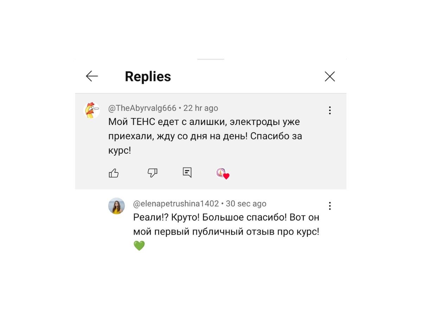Click the reply icon under the TENS comment
Viewport: 422px width, 316px height.
click(x=187, y=172)
